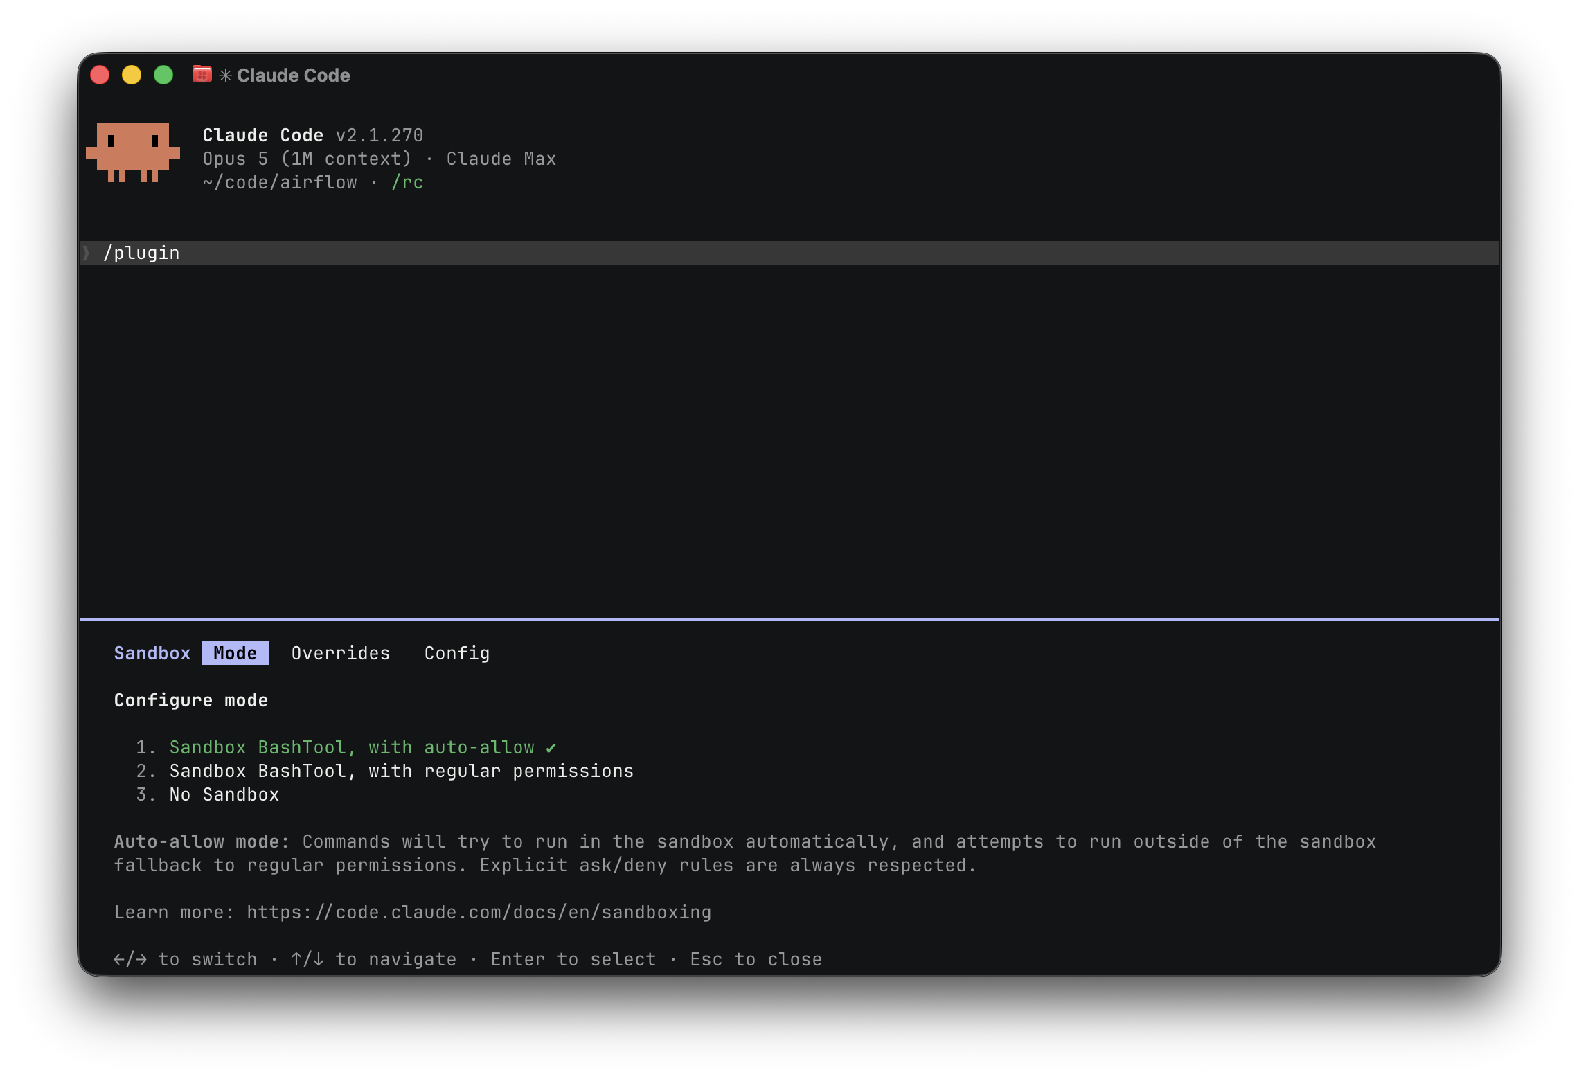This screenshot has height=1079, width=1579.
Task: Click the '↑/↓ to navigate' hint
Action: click(x=374, y=959)
